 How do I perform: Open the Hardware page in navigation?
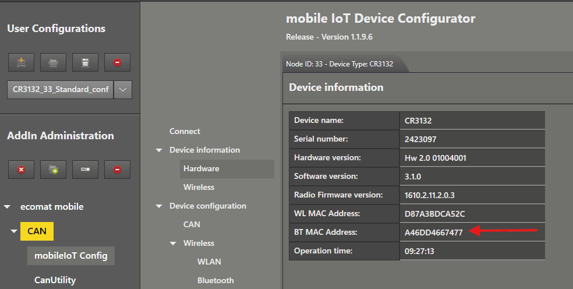tap(201, 168)
